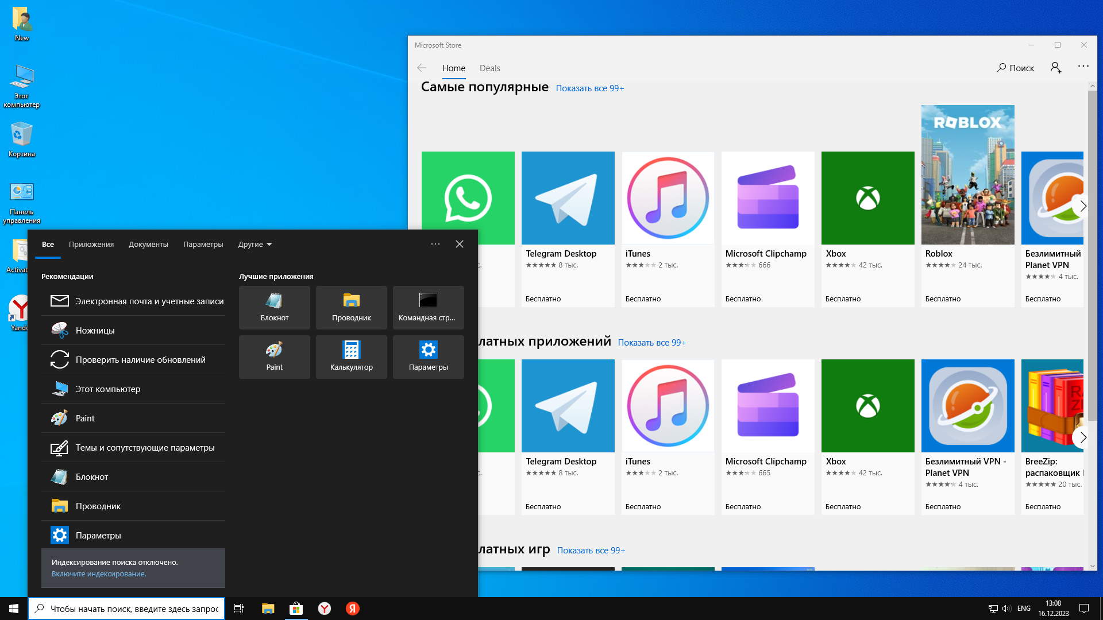Launch Command Prompt tile
This screenshot has height=620, width=1103.
click(427, 307)
